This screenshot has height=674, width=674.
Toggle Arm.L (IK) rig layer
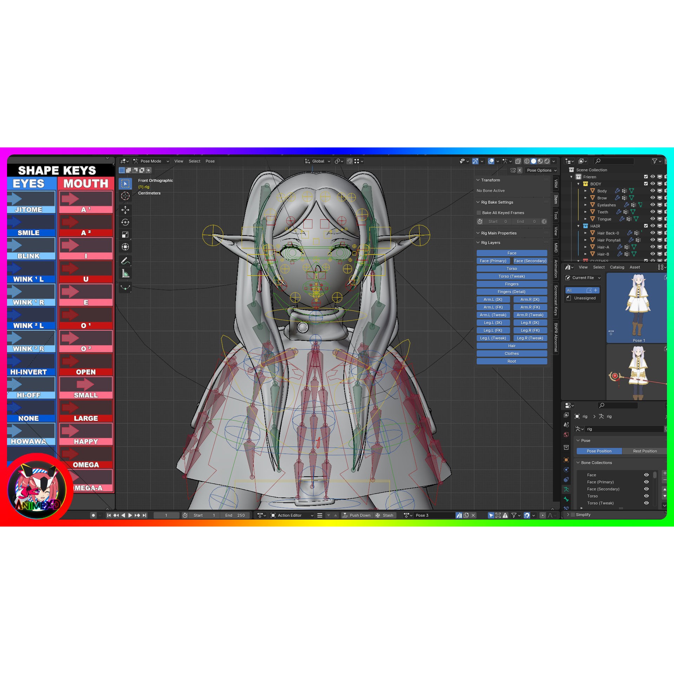pos(493,299)
